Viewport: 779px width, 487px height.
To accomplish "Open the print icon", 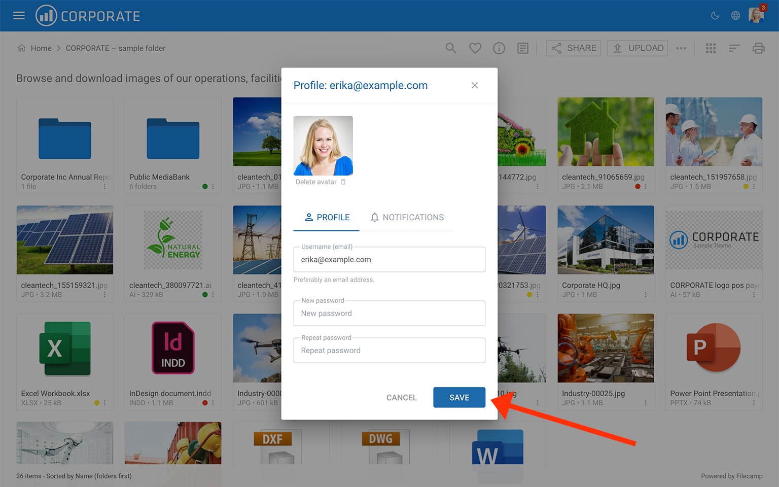I will click(x=758, y=48).
